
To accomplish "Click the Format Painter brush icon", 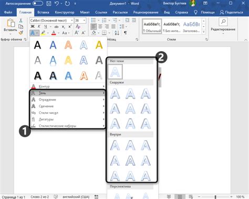I will [x=20, y=33].
